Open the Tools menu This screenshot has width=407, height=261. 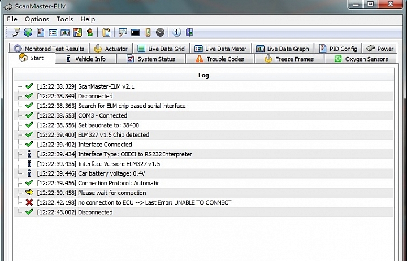65,19
